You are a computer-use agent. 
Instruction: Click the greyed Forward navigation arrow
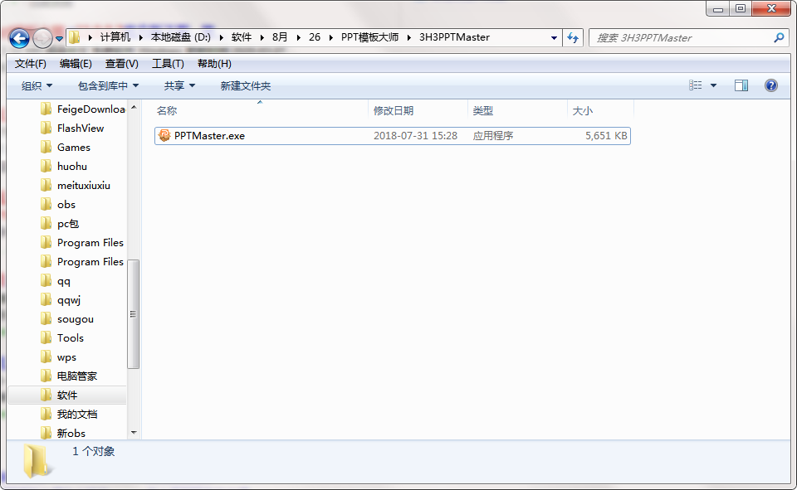pos(42,38)
